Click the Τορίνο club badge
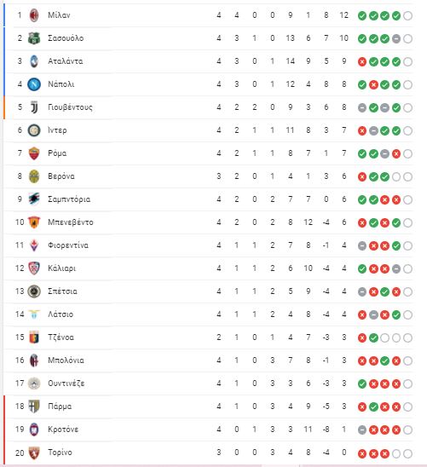The width and height of the screenshot is (427, 467). click(34, 453)
